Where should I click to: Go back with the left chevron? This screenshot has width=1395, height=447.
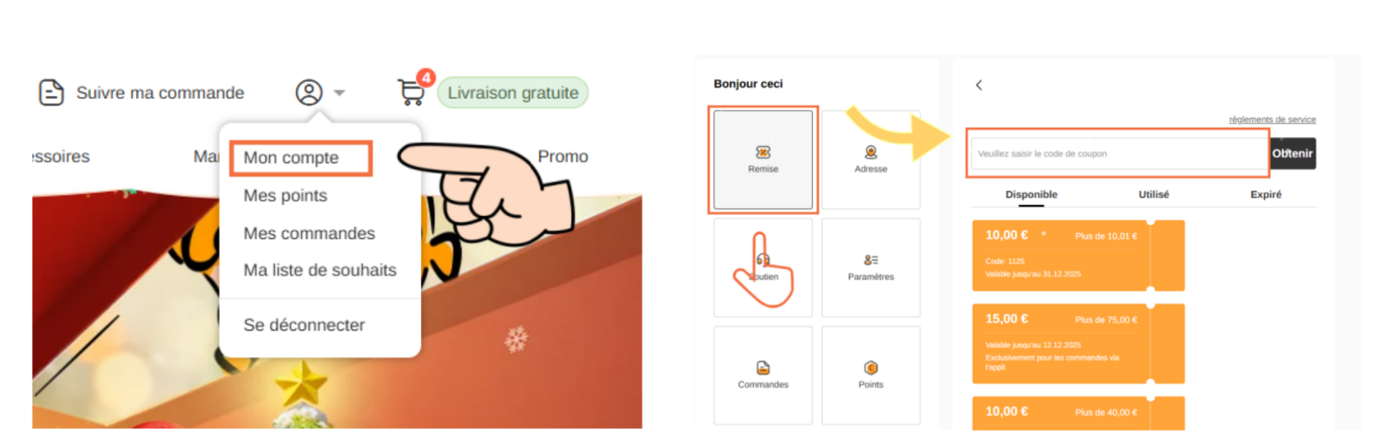pos(979,85)
